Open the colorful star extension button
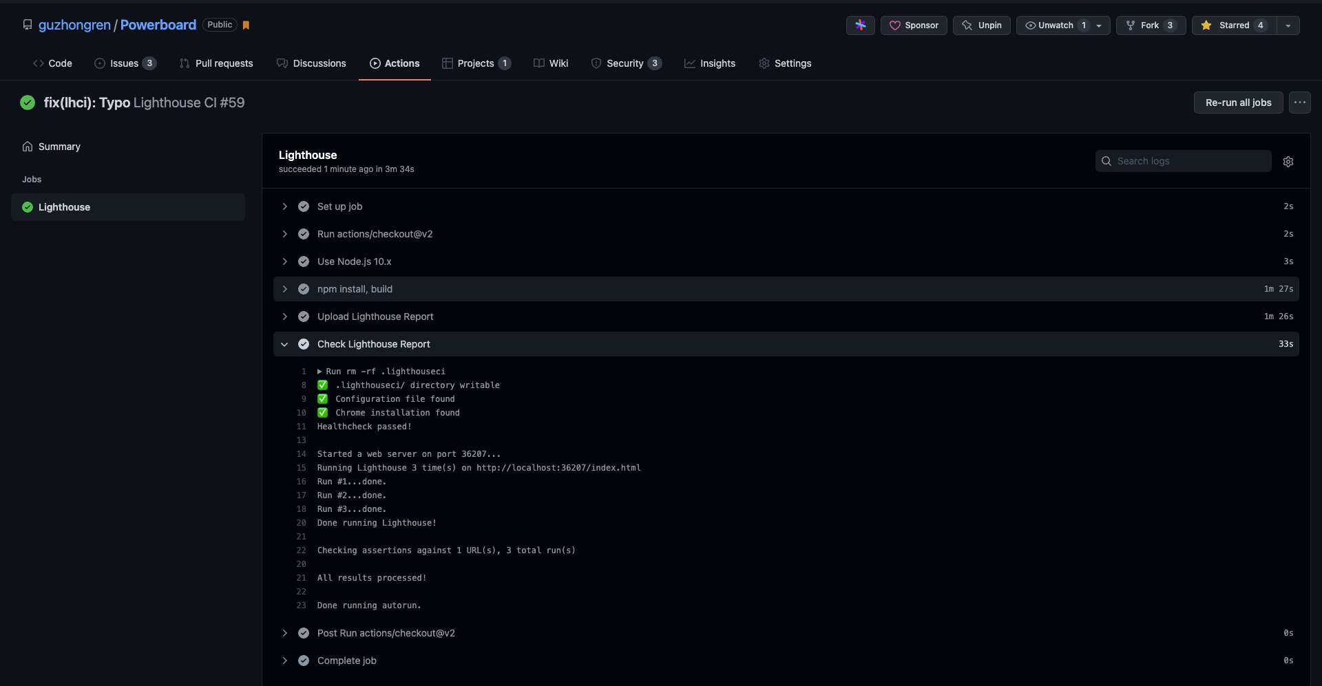 click(861, 25)
